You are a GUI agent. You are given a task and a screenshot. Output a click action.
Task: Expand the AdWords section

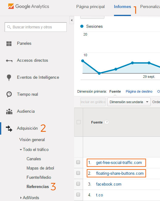pyautogui.click(x=21, y=198)
